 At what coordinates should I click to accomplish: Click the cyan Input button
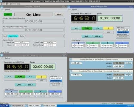[13, 36]
